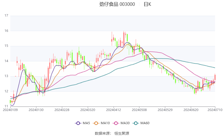The width and height of the screenshot is (224, 136).
Task: Toggle the MA60 legend series
Action: tap(141, 123)
